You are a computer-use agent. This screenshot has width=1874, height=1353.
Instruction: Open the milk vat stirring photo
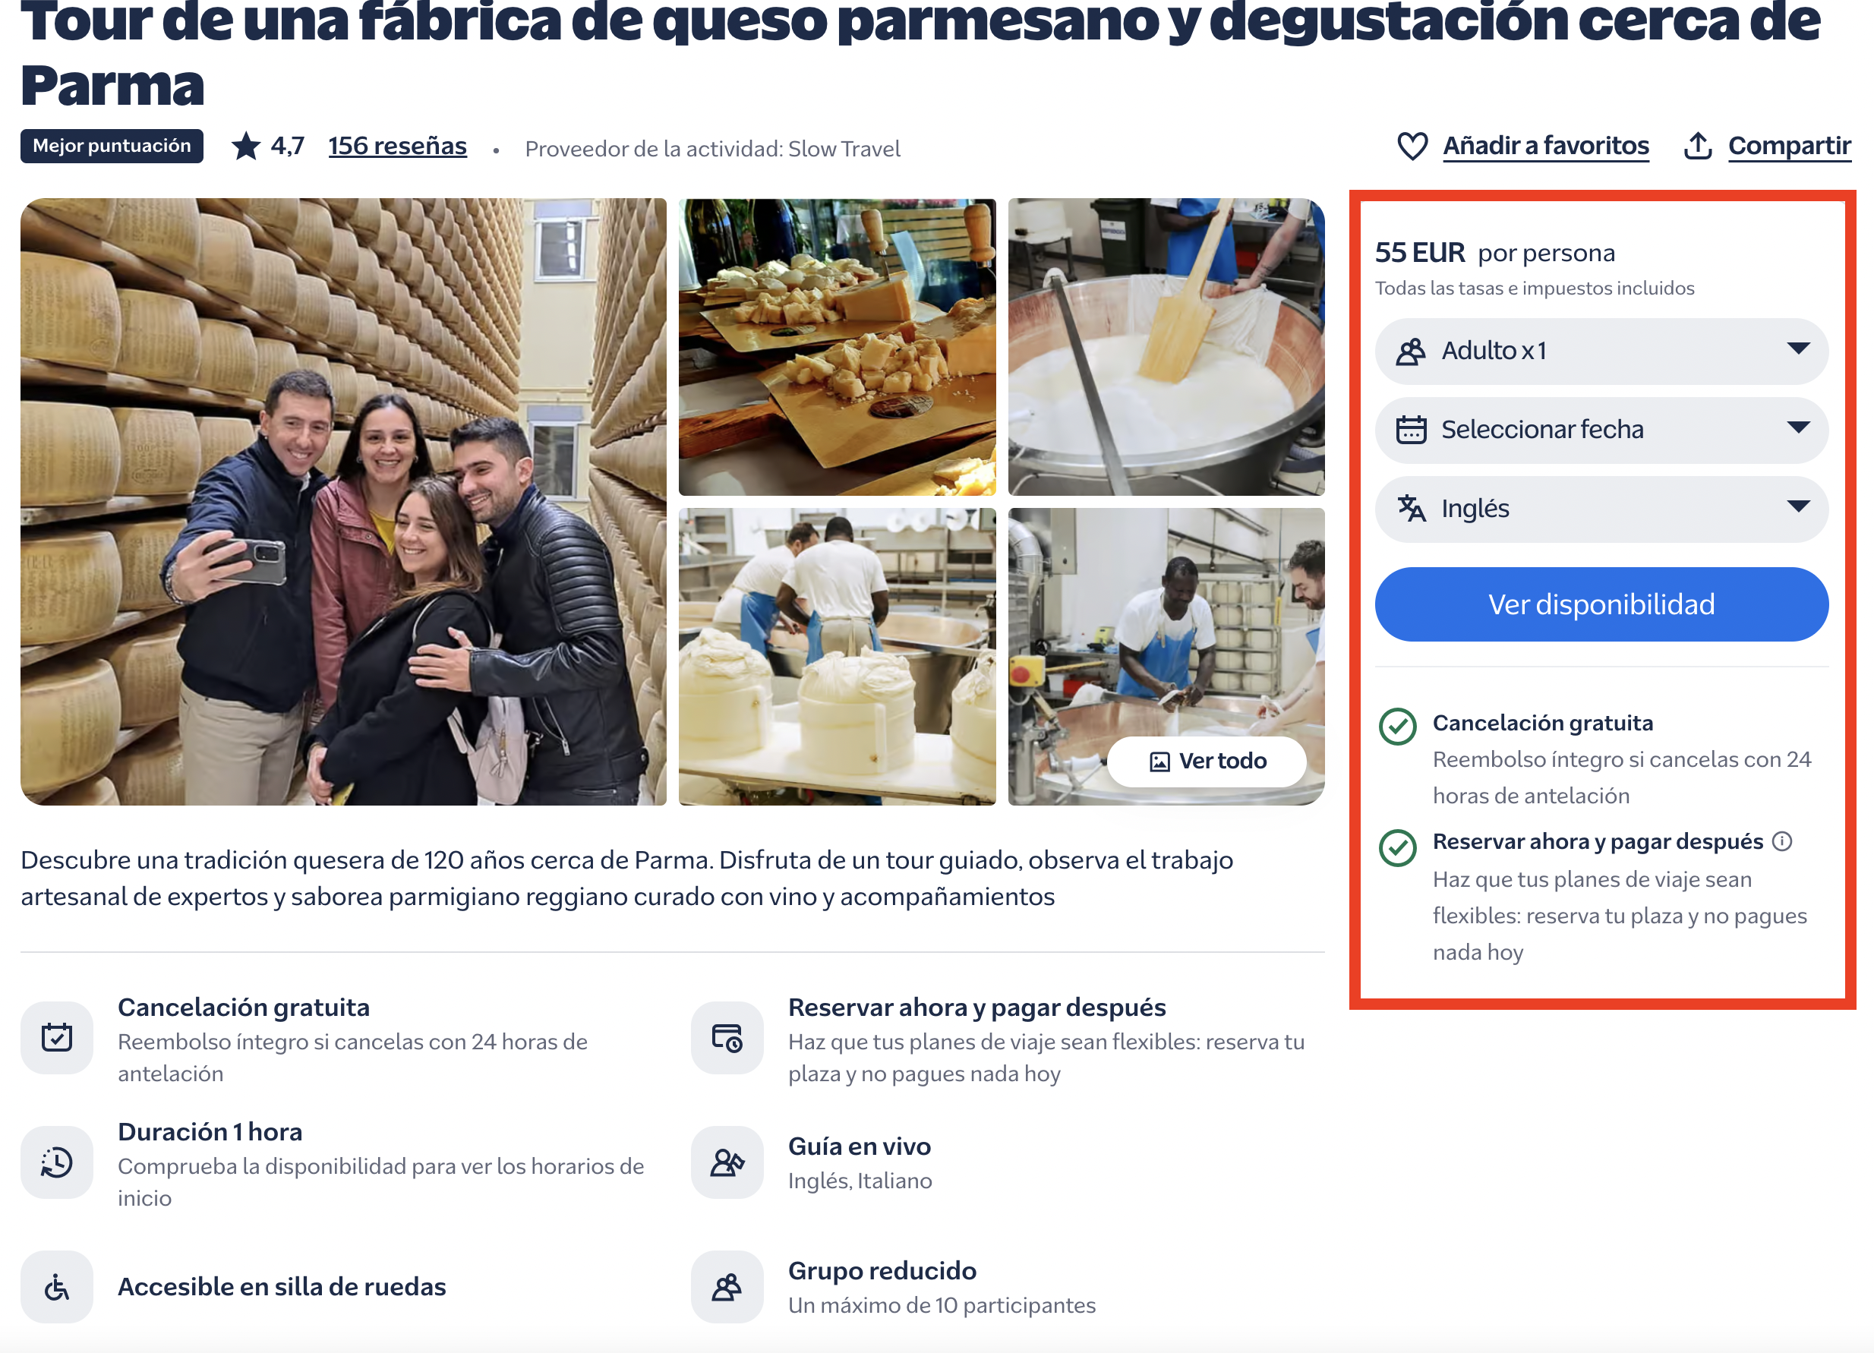click(x=1166, y=347)
